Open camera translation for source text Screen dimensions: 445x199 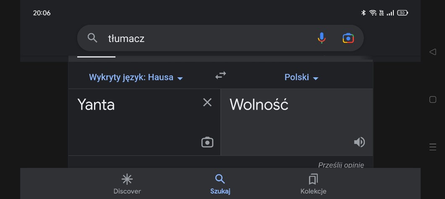[207, 142]
